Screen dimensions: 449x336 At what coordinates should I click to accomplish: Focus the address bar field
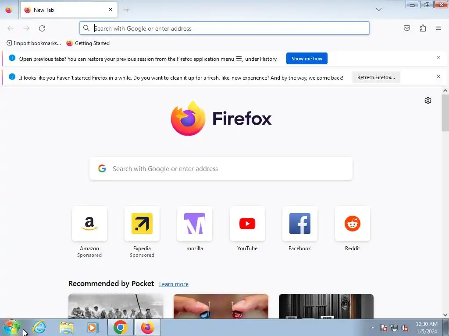pos(224,28)
